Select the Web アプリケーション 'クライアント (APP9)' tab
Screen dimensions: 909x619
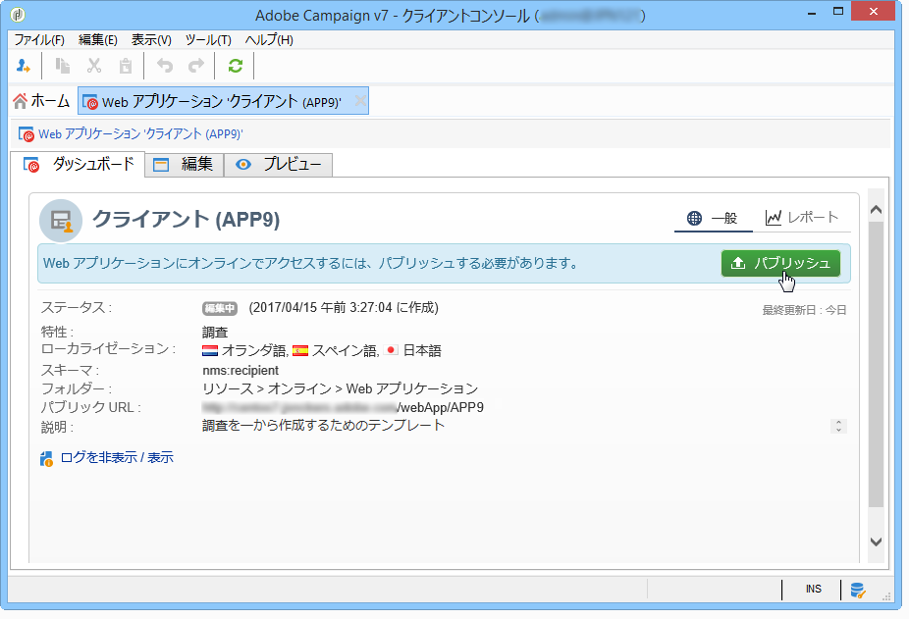coord(223,101)
